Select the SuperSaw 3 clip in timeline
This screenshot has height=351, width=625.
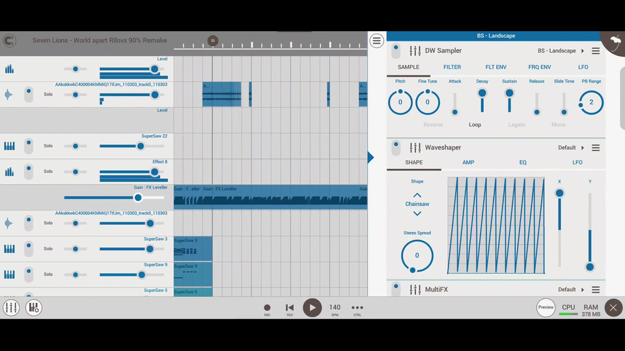click(193, 249)
